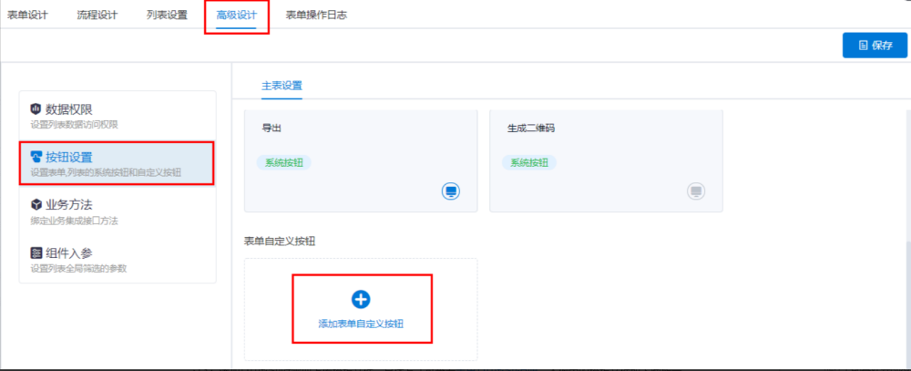Select the 主表设置 sub-tab
The image size is (911, 371).
(x=281, y=86)
